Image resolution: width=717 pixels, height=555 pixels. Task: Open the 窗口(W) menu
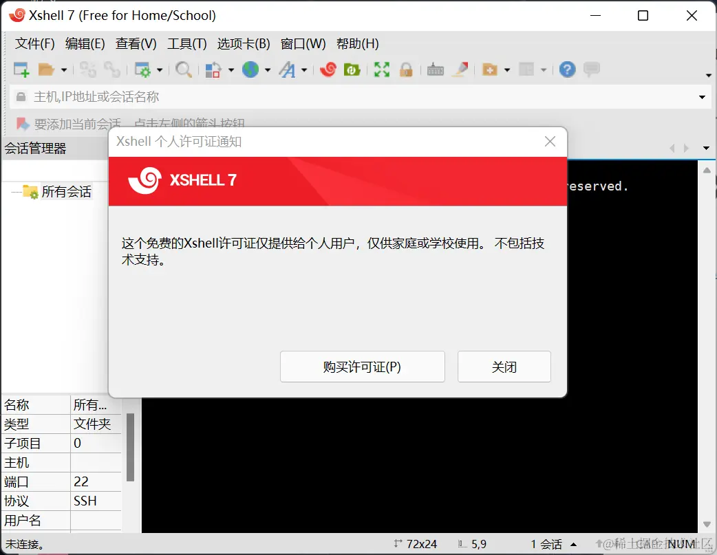303,44
